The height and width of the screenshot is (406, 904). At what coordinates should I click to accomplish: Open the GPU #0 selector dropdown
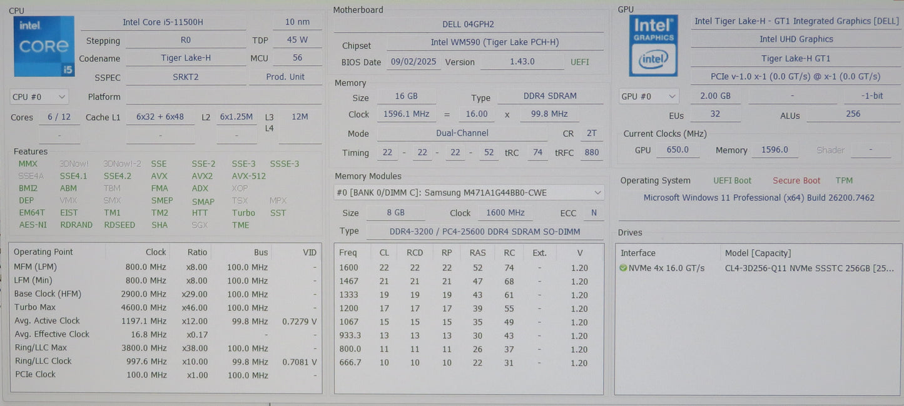click(x=648, y=96)
